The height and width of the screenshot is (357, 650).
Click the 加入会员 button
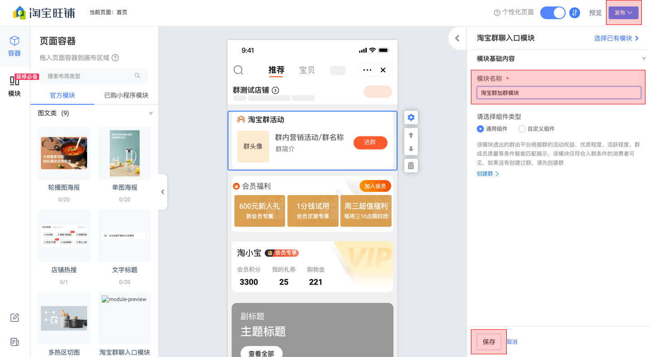coord(375,186)
